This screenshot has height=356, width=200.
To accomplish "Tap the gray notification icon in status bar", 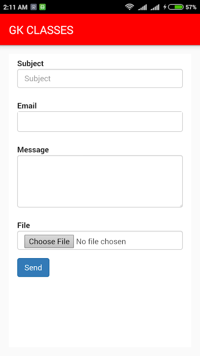I will pyautogui.click(x=34, y=7).
